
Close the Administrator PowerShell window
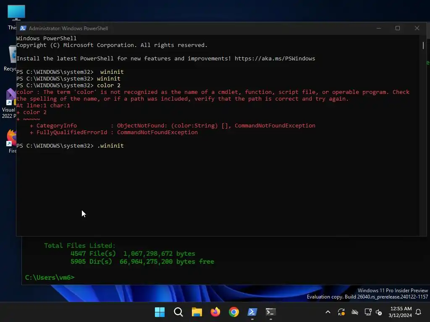417,28
